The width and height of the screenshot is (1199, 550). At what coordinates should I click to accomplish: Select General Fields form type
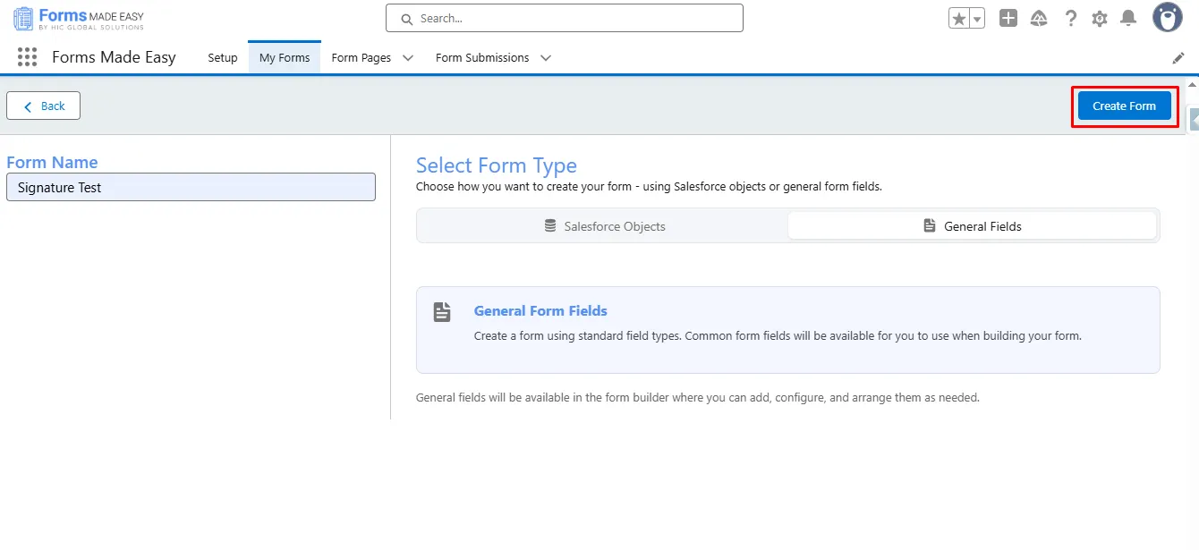[x=972, y=226]
